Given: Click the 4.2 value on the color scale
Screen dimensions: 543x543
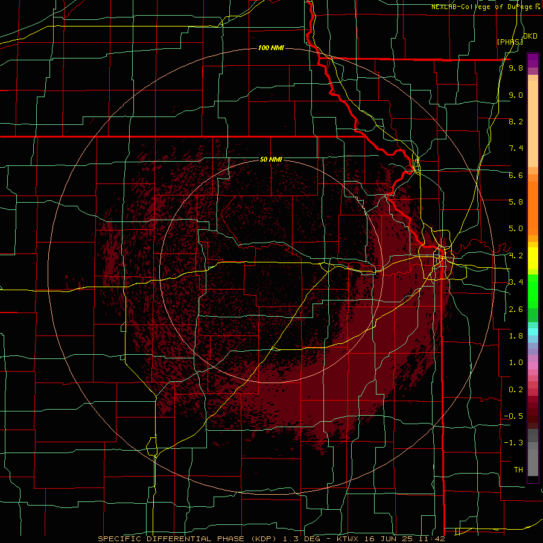Looking at the screenshot, I should tap(516, 256).
